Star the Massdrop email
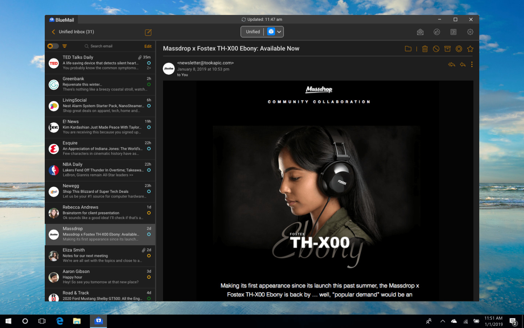The width and height of the screenshot is (524, 328). pos(470,49)
